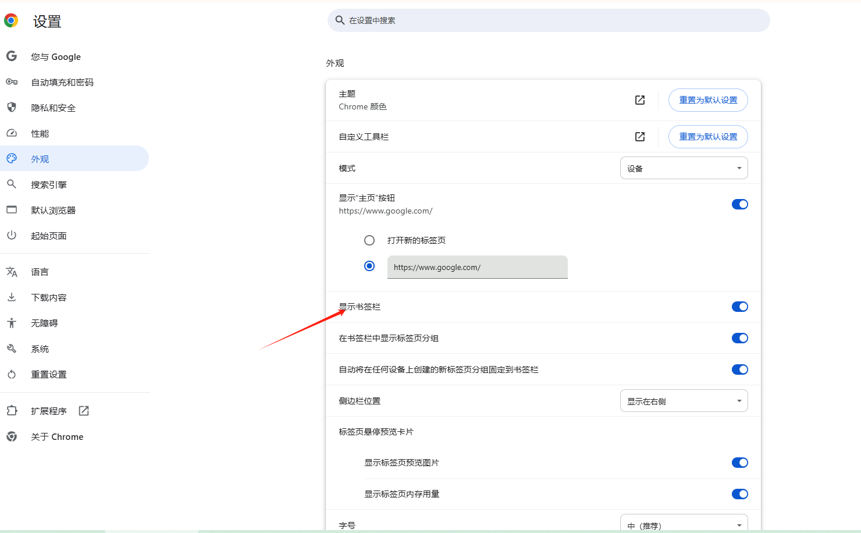
Task: Click the wrench icon for 系统
Action: pos(12,349)
